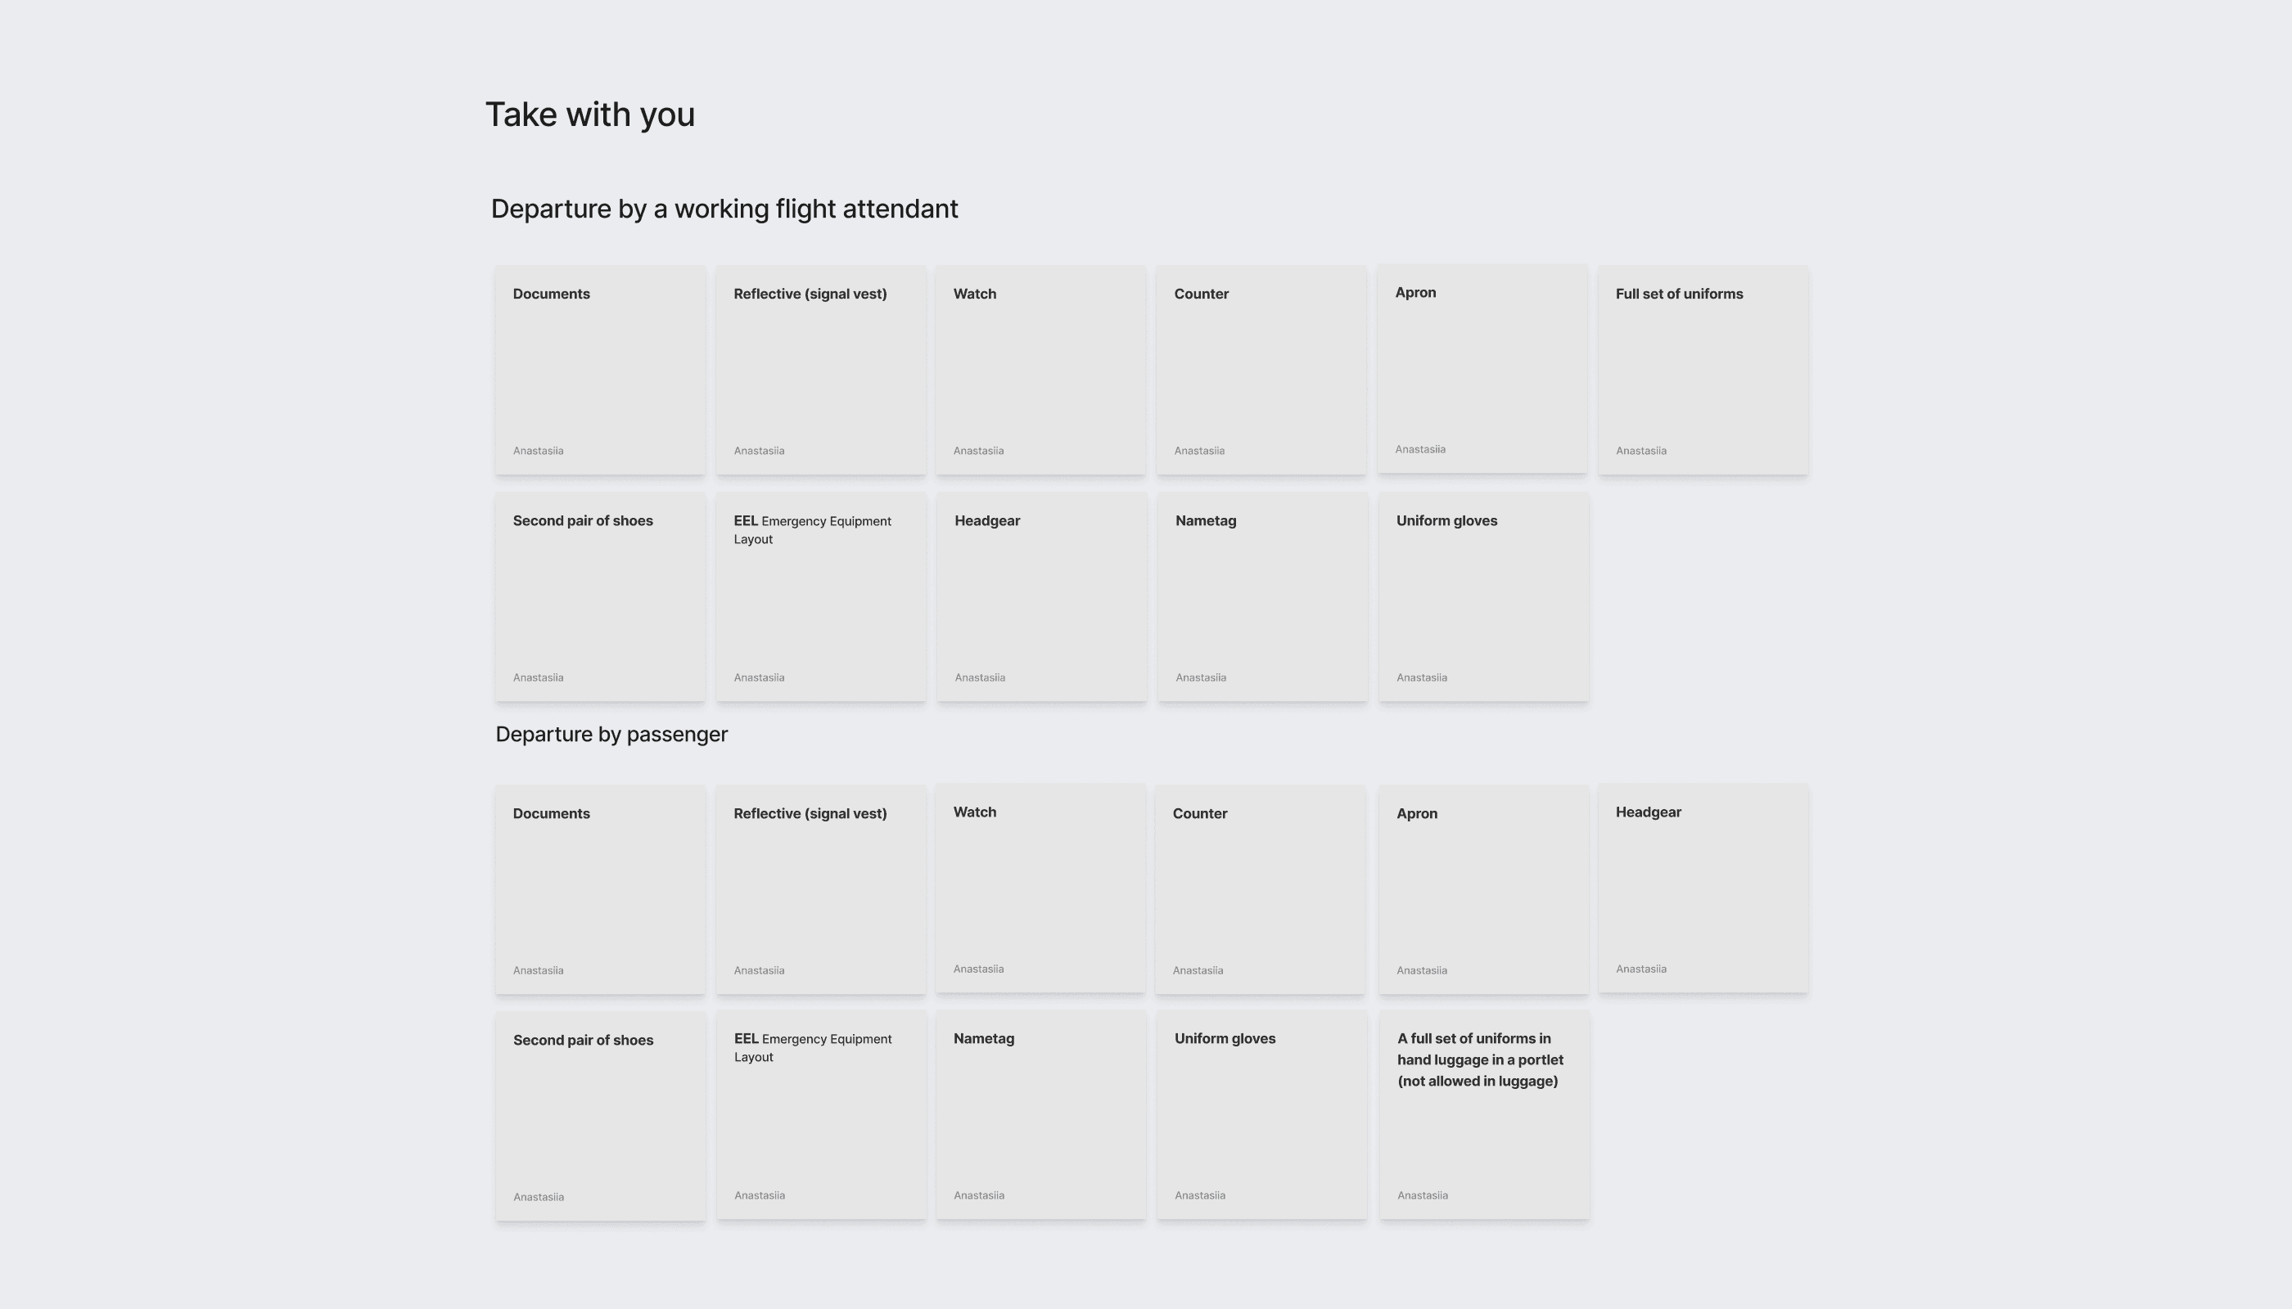Screen dimensions: 2292x1309
Task: Click the Counter card in the flight attendant section
Action: click(x=1261, y=370)
